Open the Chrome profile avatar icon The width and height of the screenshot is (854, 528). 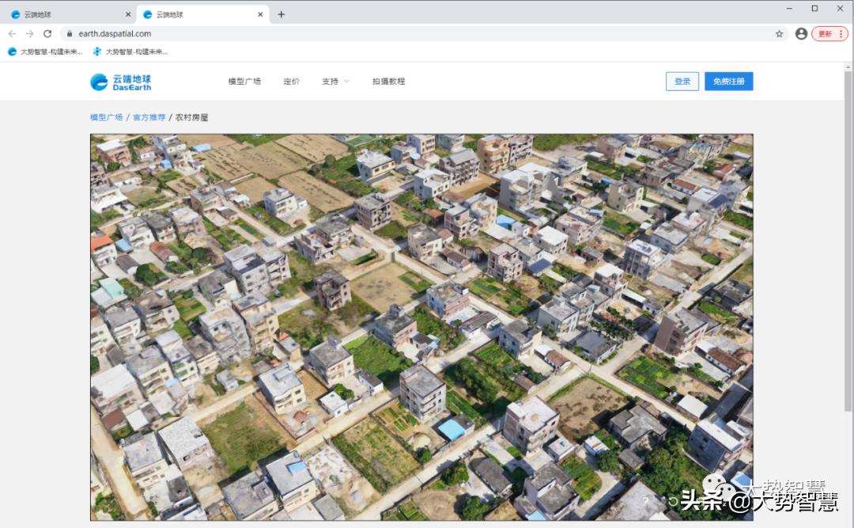[x=801, y=34]
